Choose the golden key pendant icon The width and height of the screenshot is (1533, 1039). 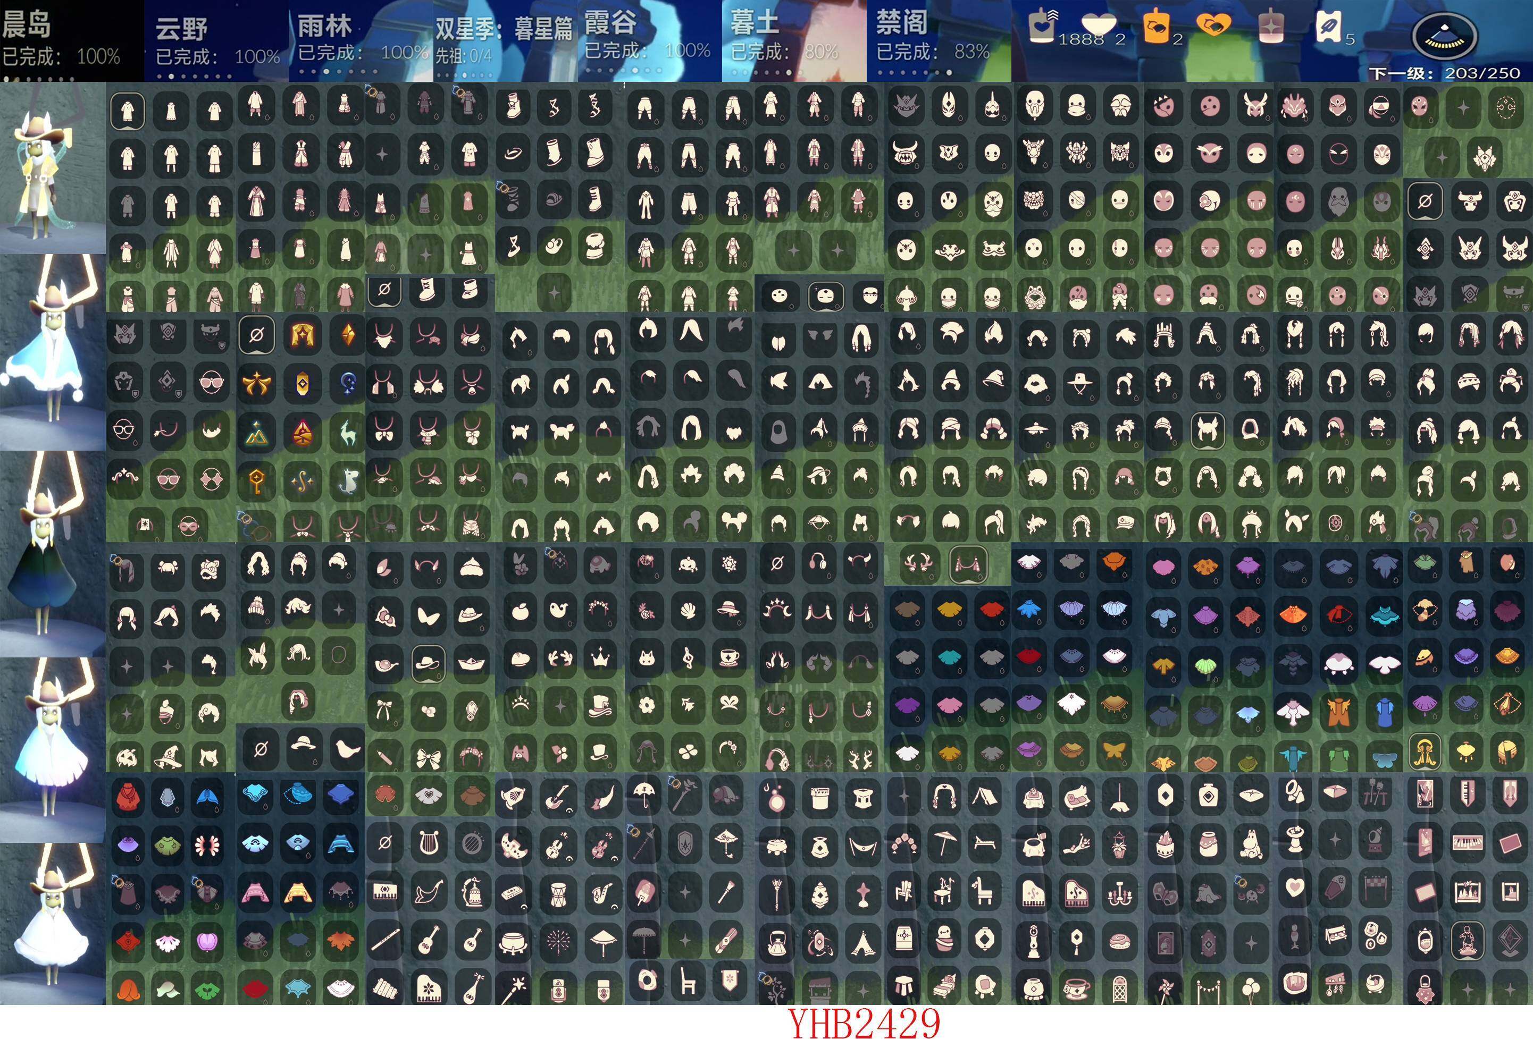point(257,482)
